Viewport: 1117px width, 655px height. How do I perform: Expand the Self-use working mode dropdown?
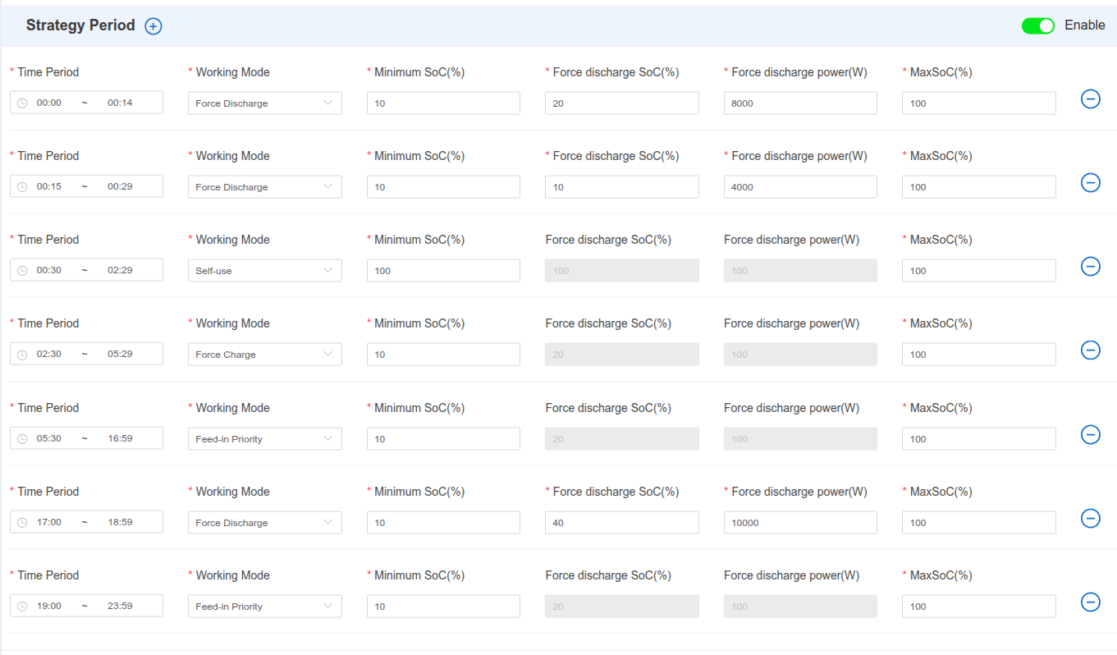pos(264,271)
